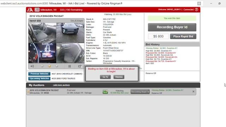Click the large Recording Buyer Id button
Image resolution: width=226 pixels, height=127 pixels.
172,27
